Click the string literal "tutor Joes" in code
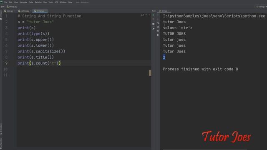Screen dimensions: 267x150 tap(40, 22)
